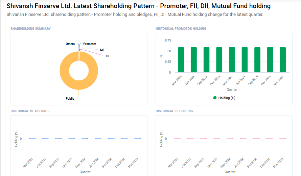Select the Sep 2024 promoter holding bar
301x176 pixels.
[x=257, y=60]
